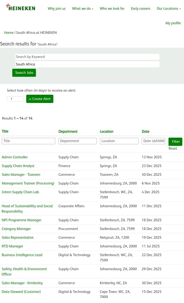Select the date 13 Nov 2025

click(152, 157)
